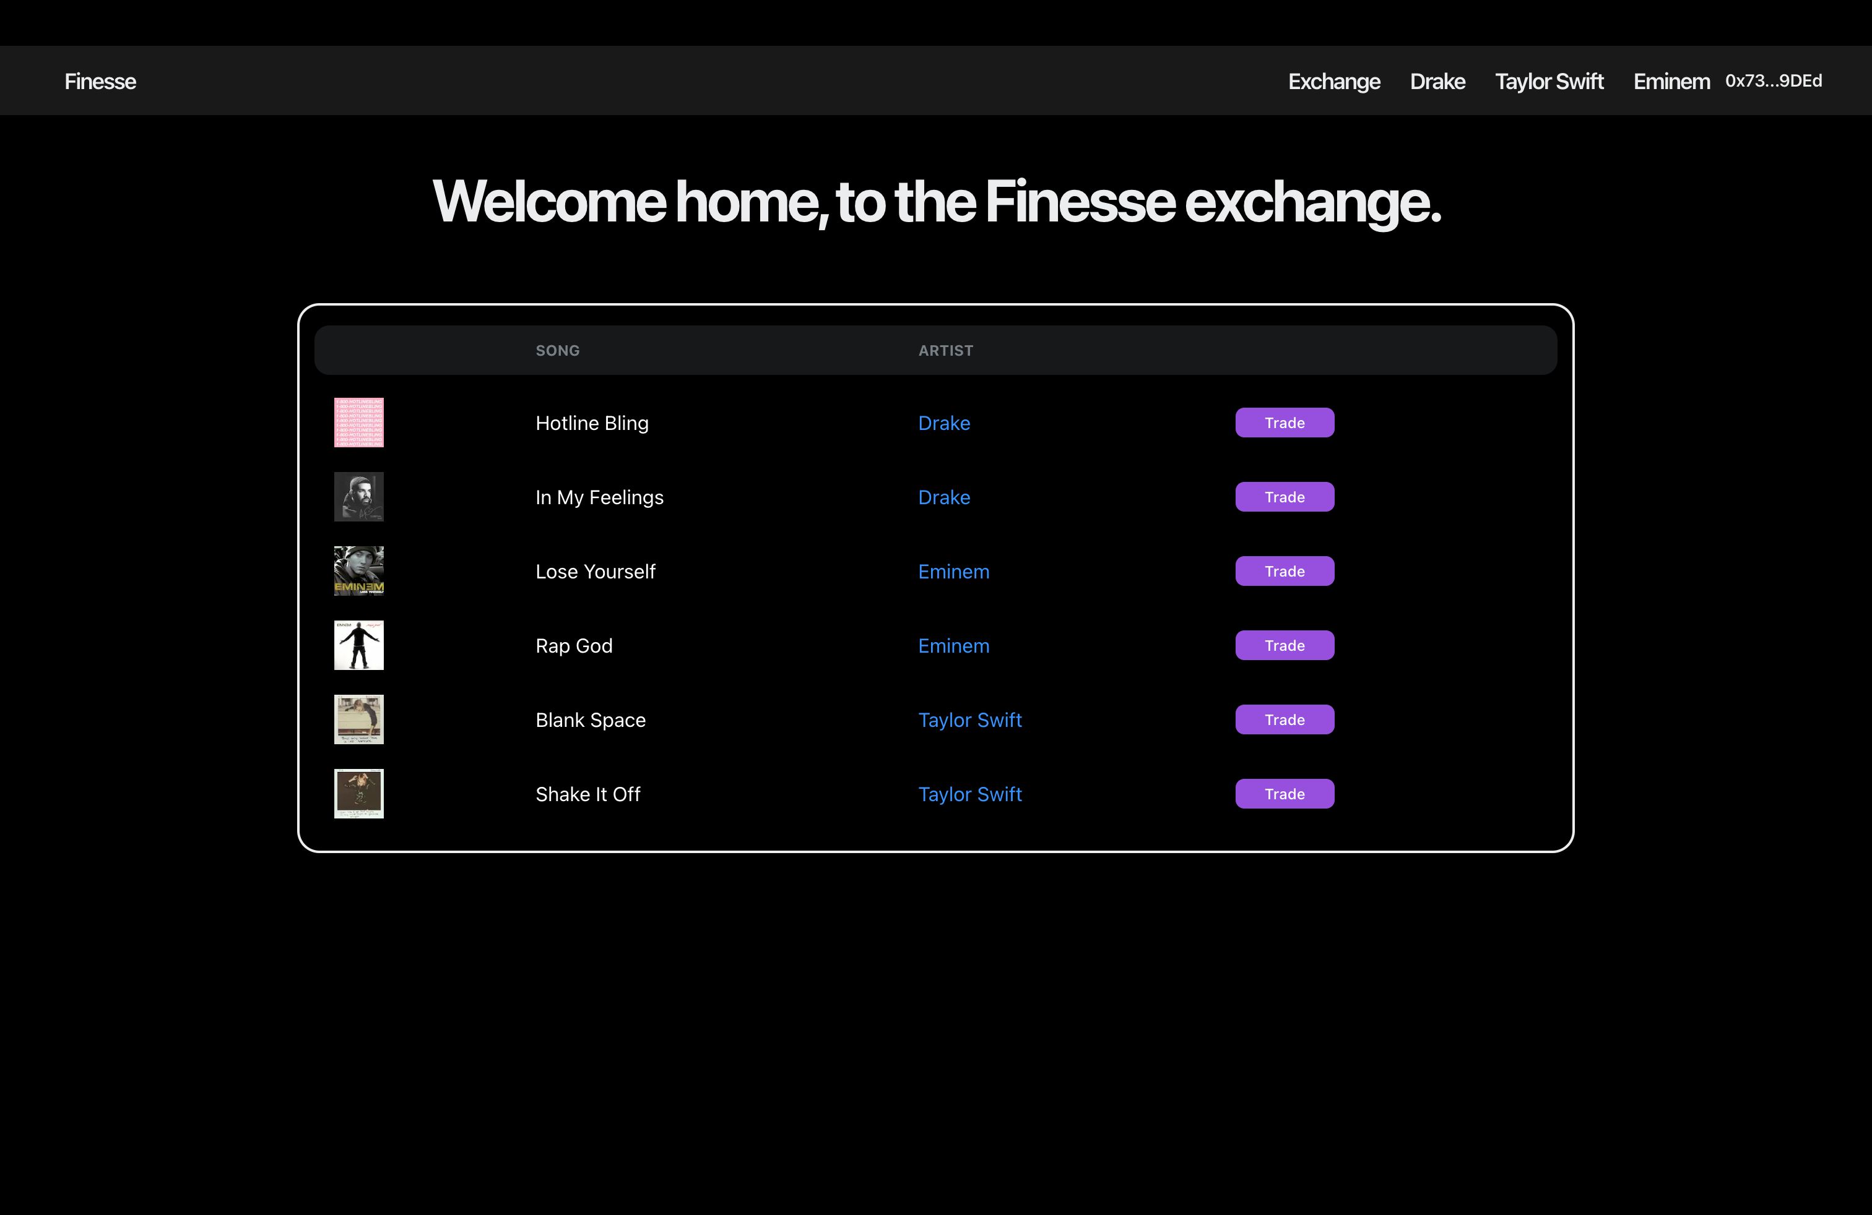Open Eminem link in Rap God row
This screenshot has width=1872, height=1215.
[953, 645]
